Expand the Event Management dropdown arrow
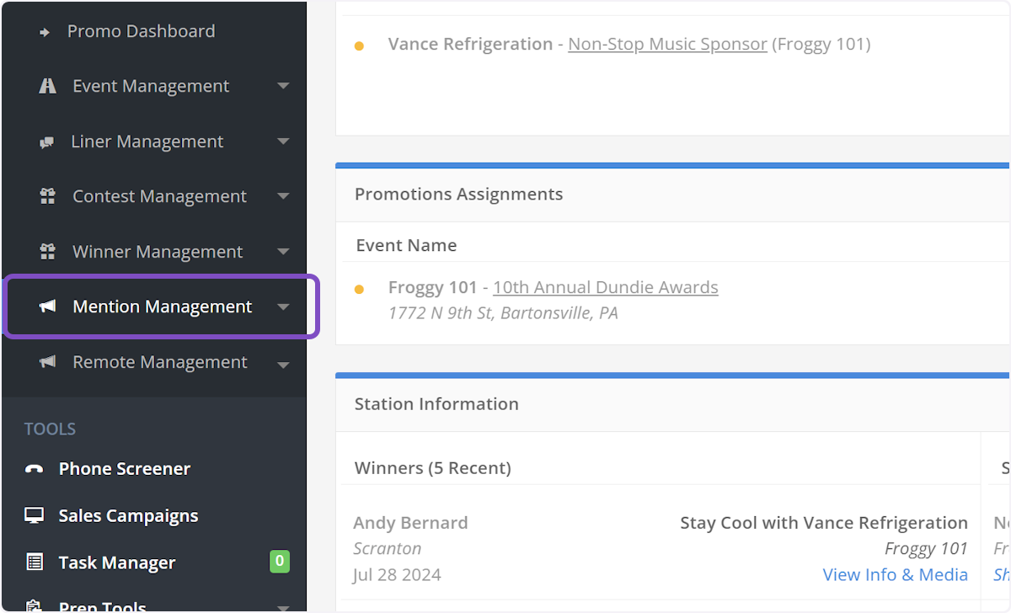The height and width of the screenshot is (613, 1011). coord(284,85)
